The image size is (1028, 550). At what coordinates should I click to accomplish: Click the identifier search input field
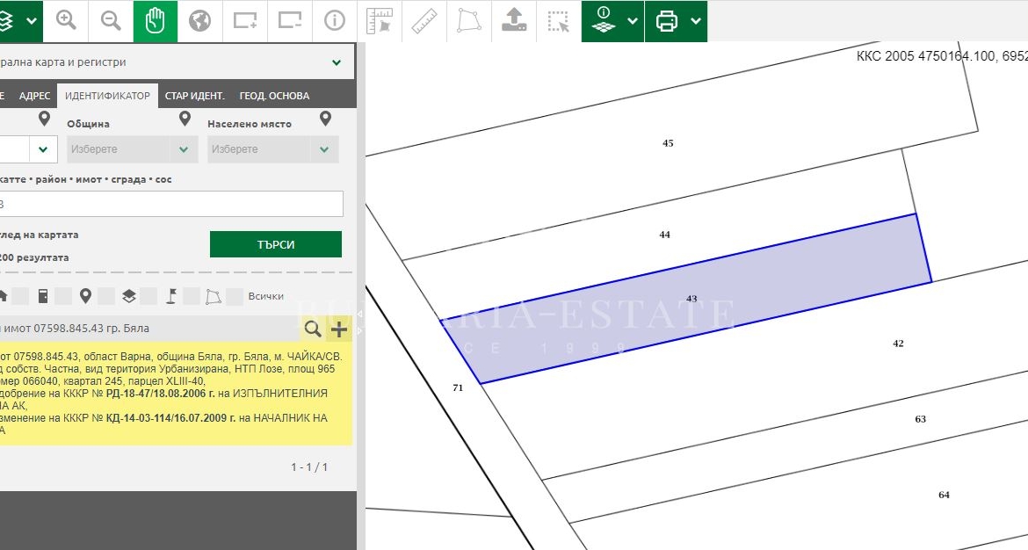point(171,204)
